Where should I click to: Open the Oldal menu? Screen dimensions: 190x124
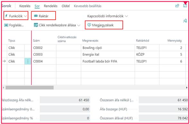coord(66,6)
